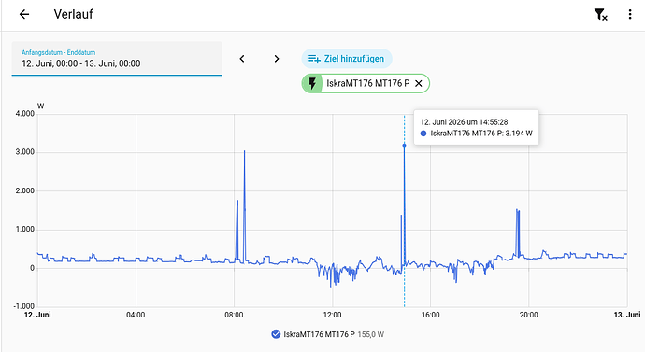645x352 pixels.
Task: Click the 1.000 y-axis label
Action: (x=24, y=230)
